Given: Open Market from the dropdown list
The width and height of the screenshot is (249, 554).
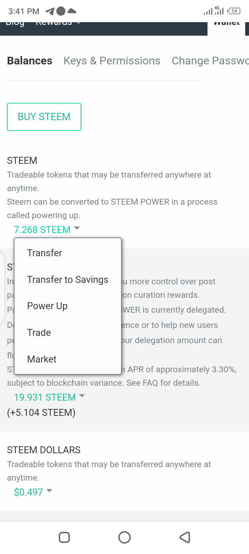Looking at the screenshot, I should [x=42, y=359].
